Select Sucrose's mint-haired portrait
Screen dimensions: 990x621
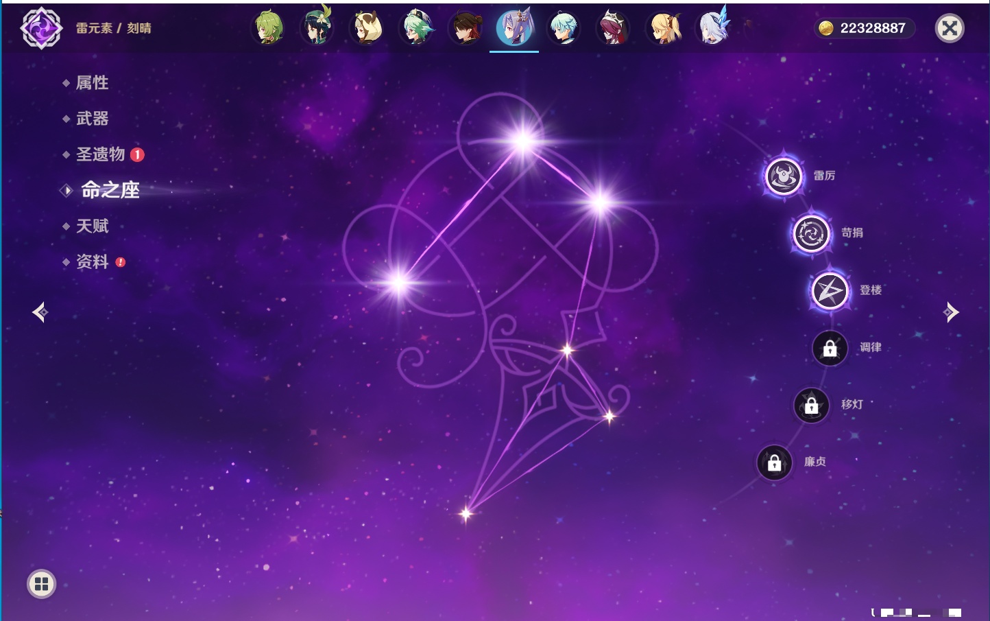click(416, 28)
